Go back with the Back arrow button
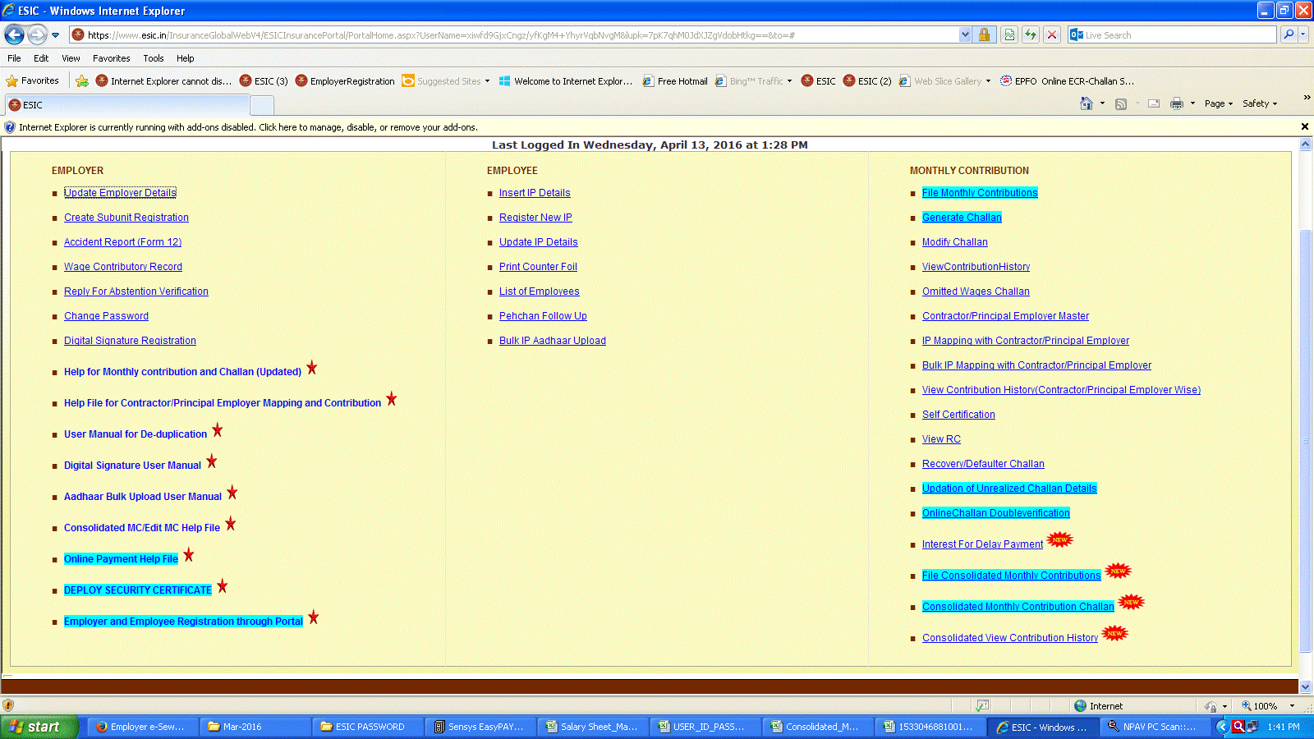 point(14,34)
